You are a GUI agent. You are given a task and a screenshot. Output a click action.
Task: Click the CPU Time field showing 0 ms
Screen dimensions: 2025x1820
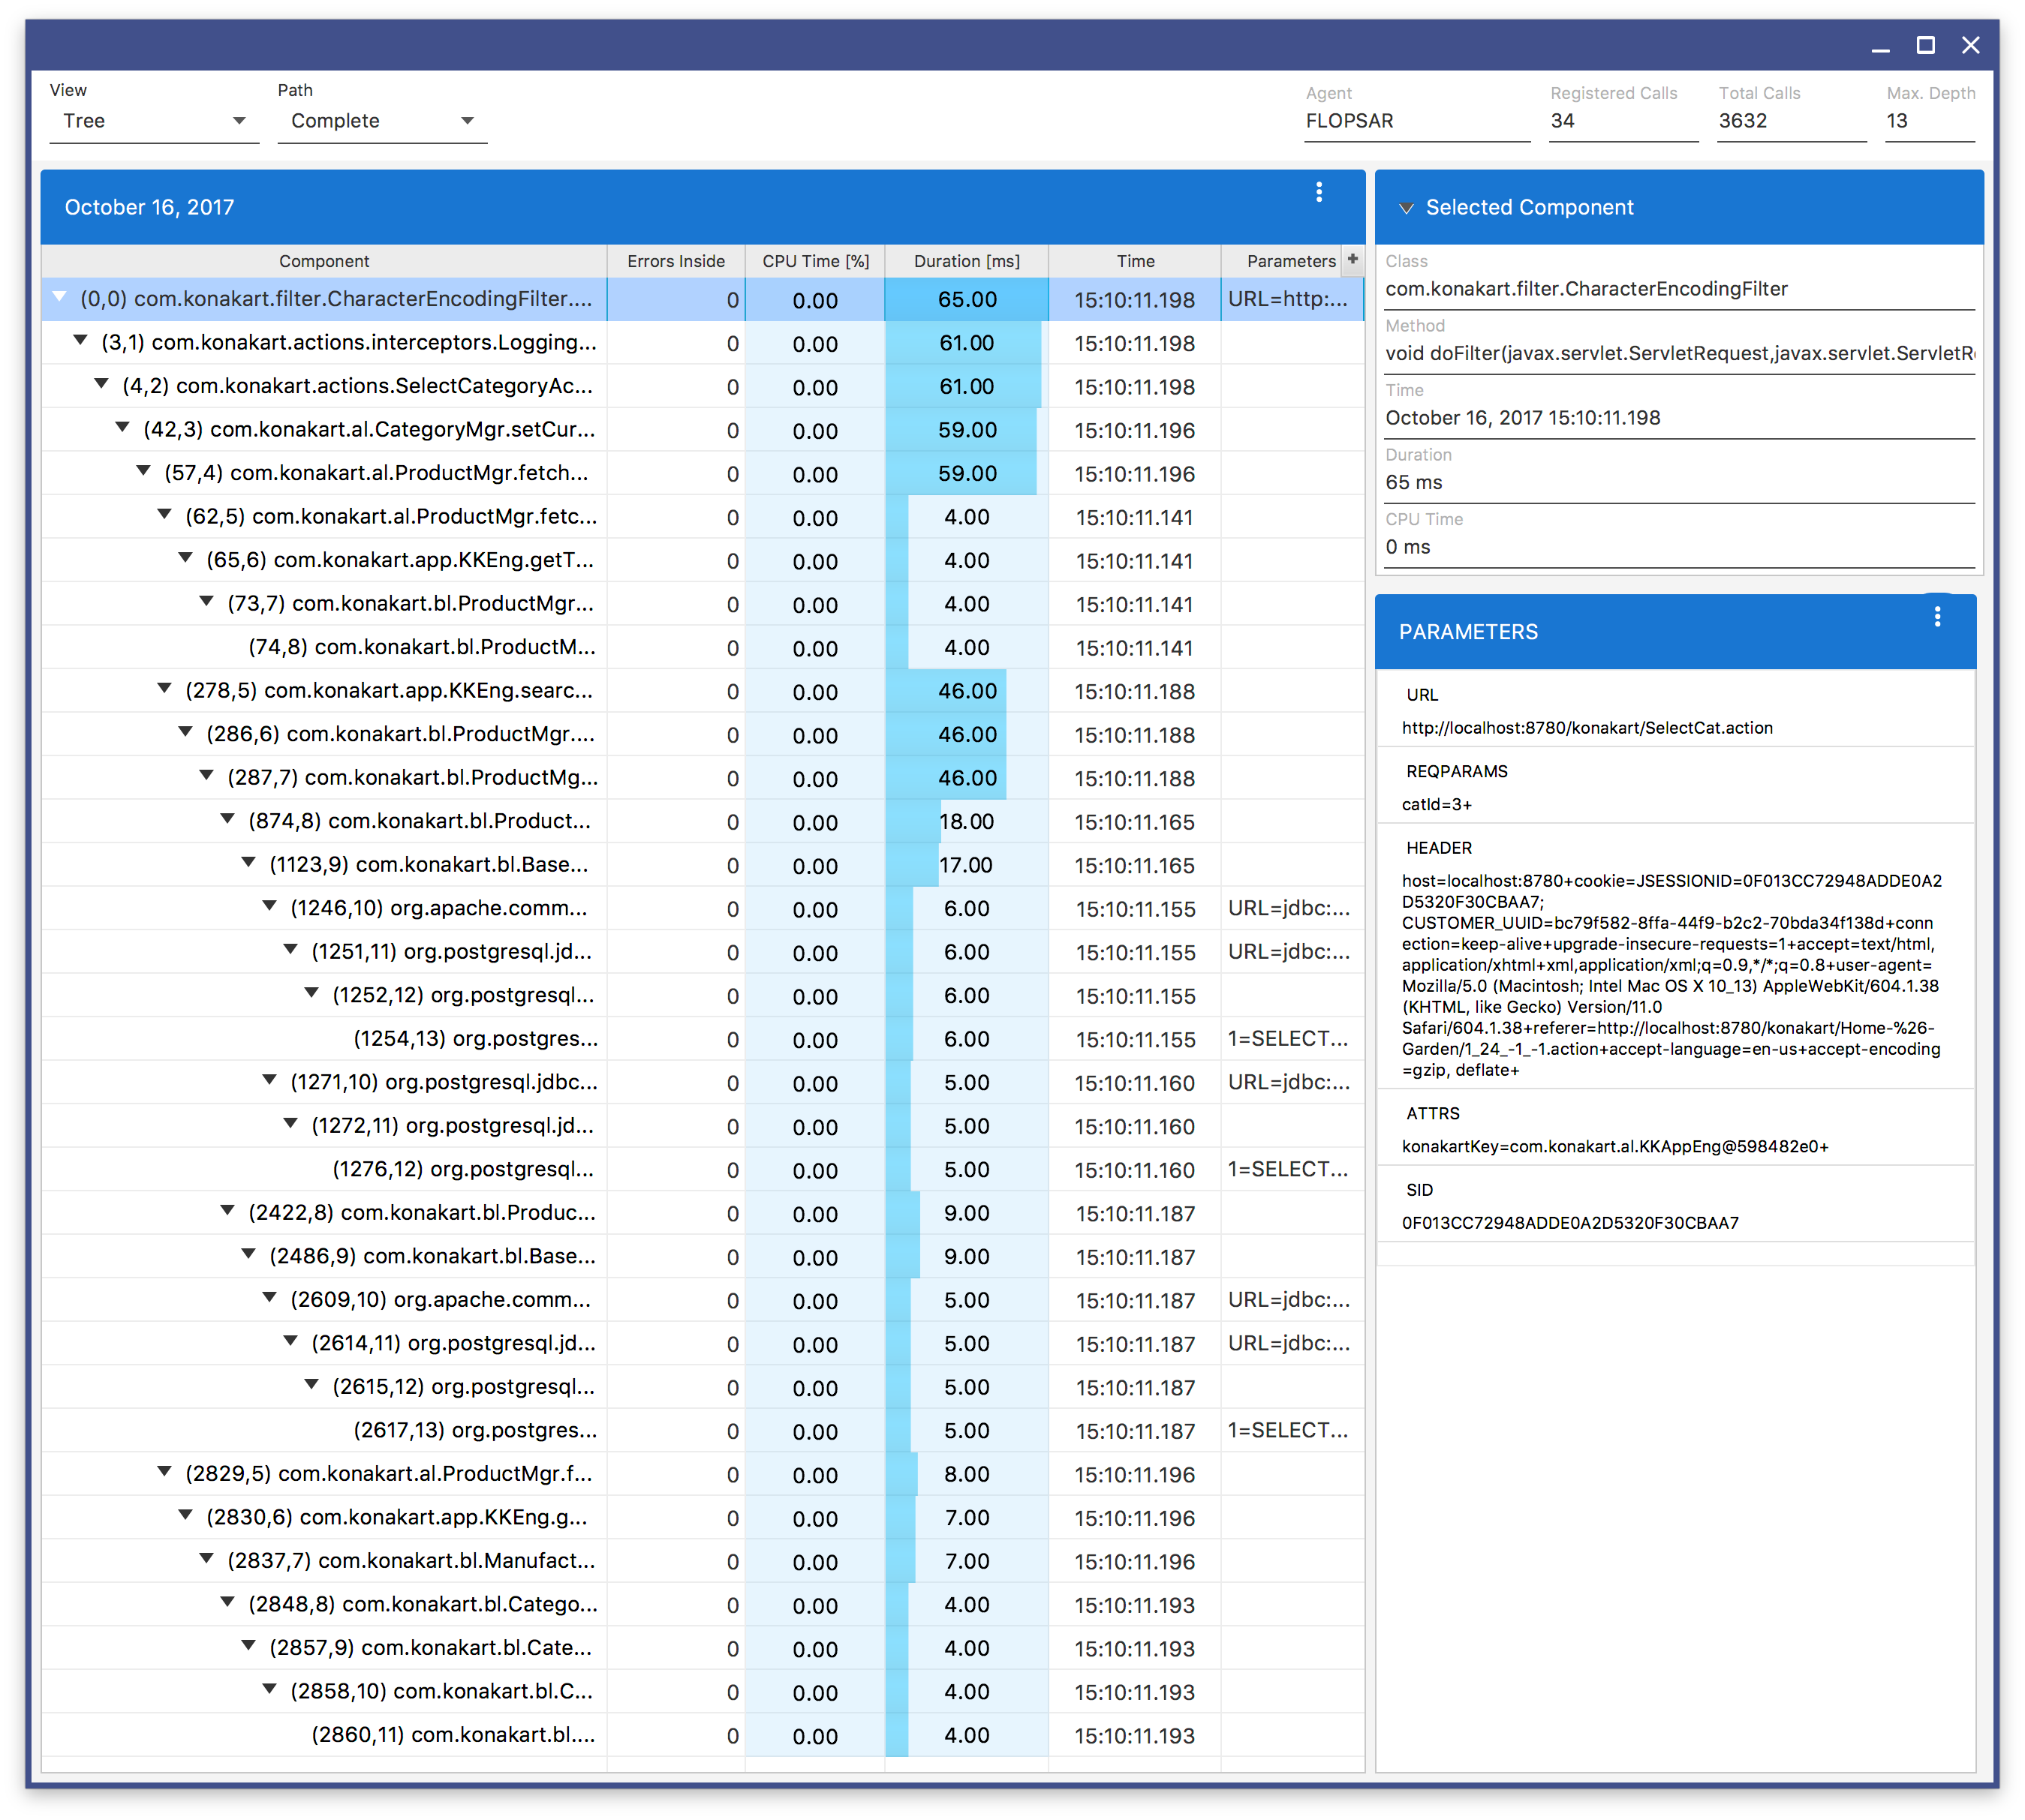[1679, 547]
